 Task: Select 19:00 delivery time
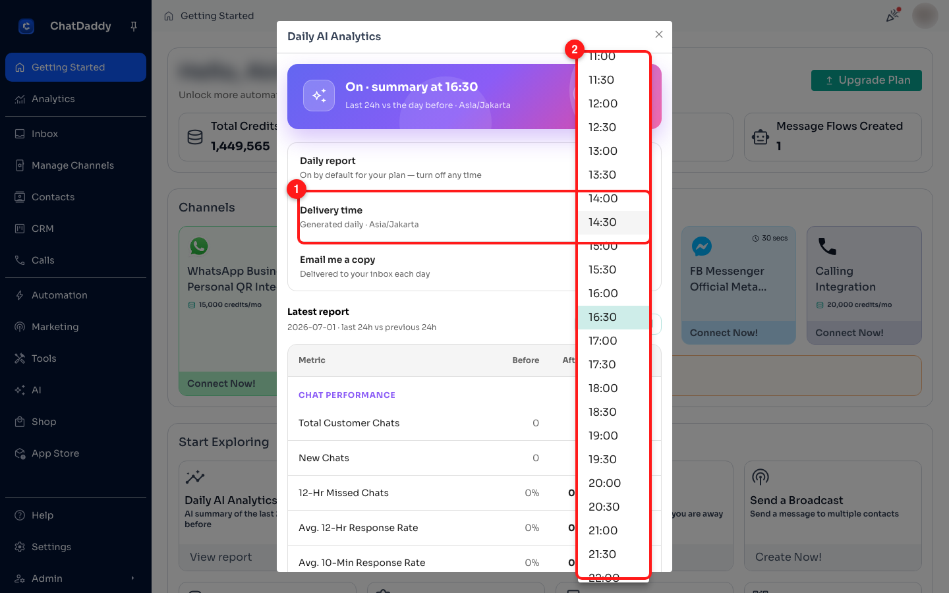pyautogui.click(x=614, y=436)
